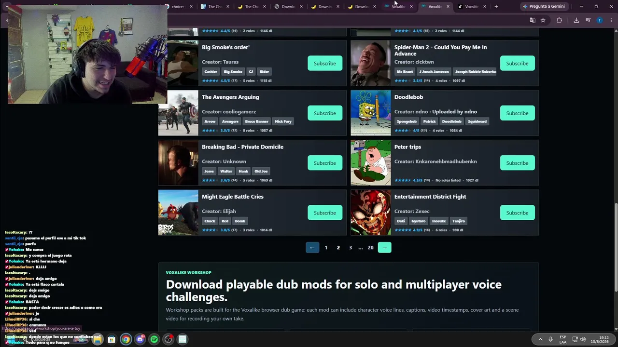Show hidden system tray icons
Viewport: 618px width, 347px height.
(540, 339)
